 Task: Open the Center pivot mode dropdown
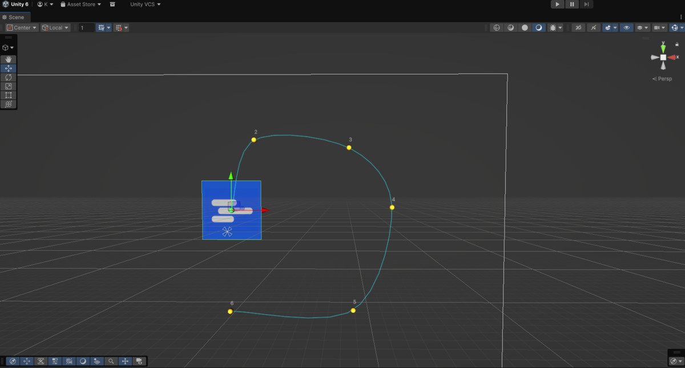coord(22,27)
